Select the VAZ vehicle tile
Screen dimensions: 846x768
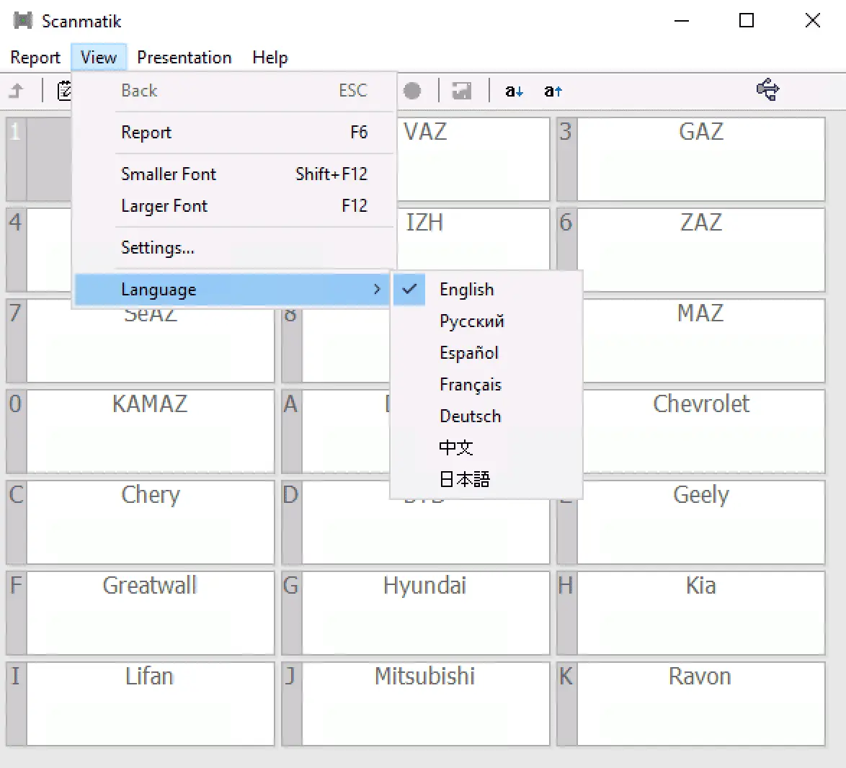(473, 159)
